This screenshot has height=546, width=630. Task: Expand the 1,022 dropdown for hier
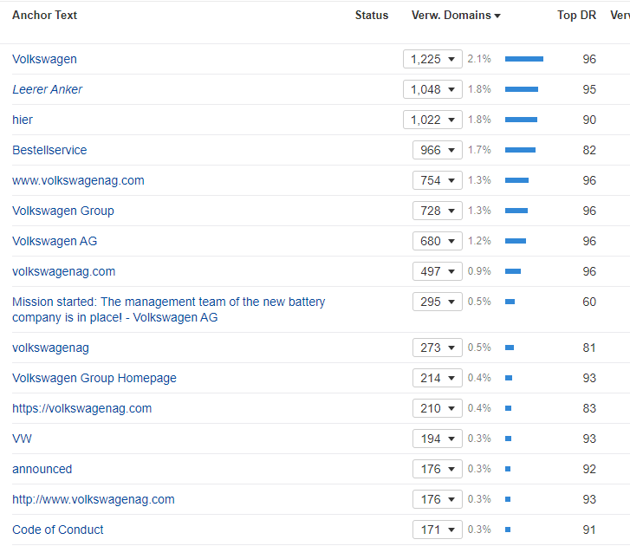432,120
